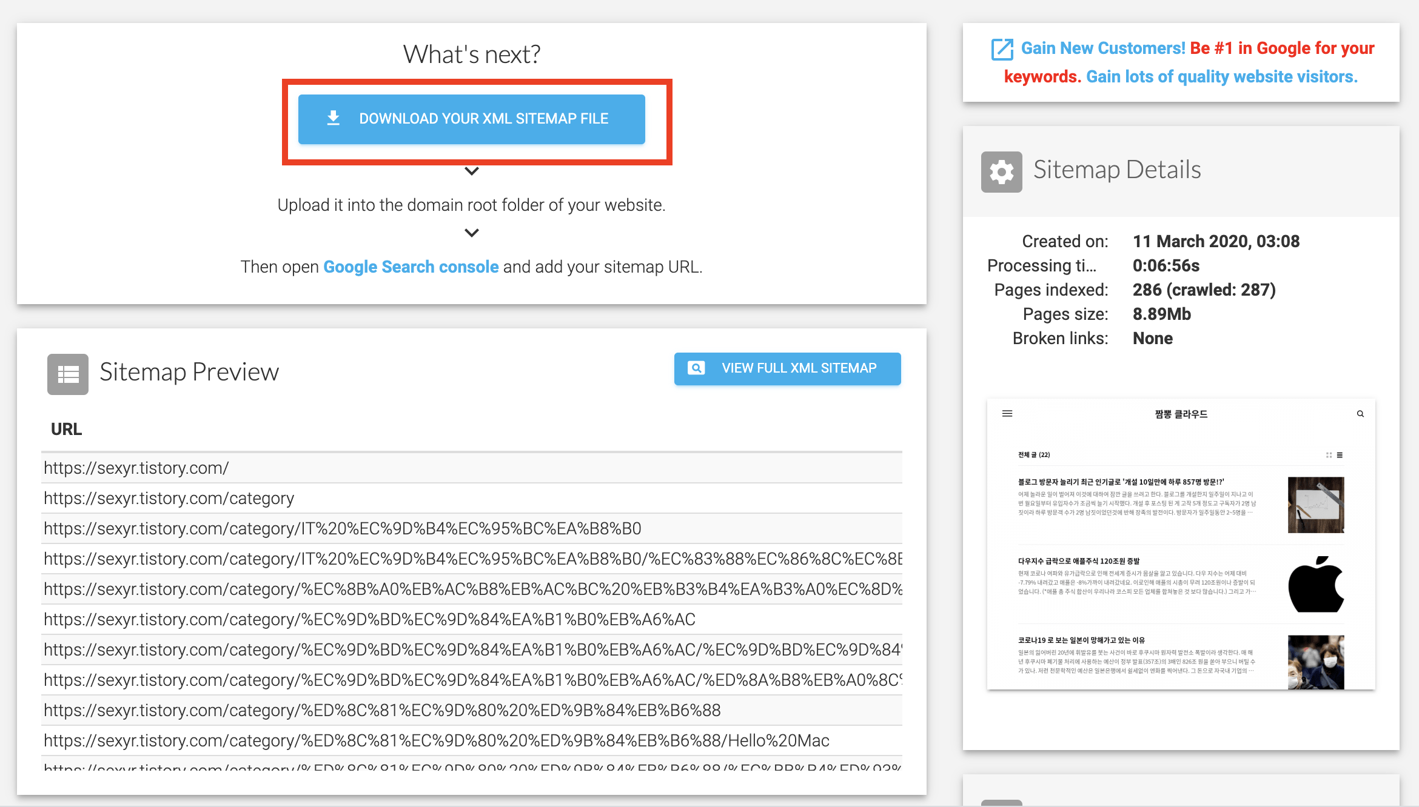Viewport: 1419px width, 807px height.
Task: Click the external link icon beside Gain New Customers
Action: (1002, 49)
